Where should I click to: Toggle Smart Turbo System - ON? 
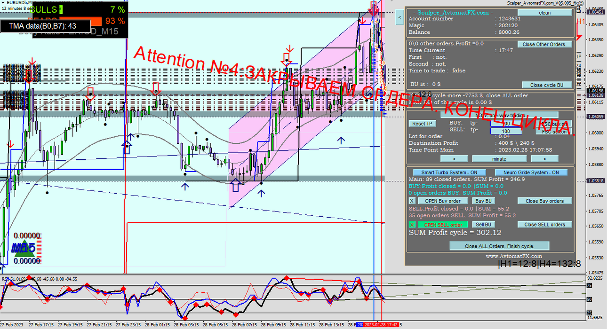(x=449, y=172)
